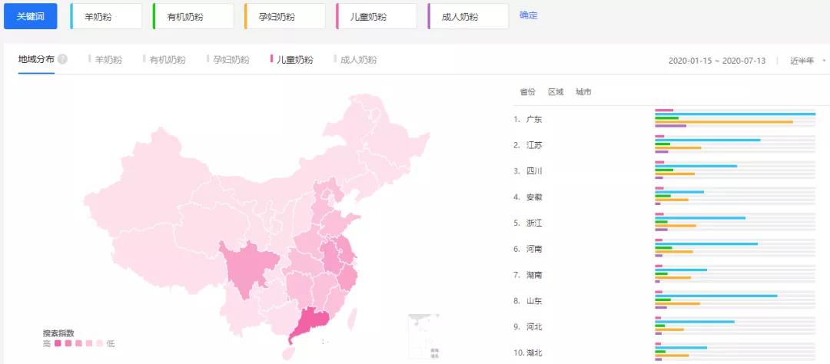
Task: Click 广东 in the ranking list
Action: [534, 120]
